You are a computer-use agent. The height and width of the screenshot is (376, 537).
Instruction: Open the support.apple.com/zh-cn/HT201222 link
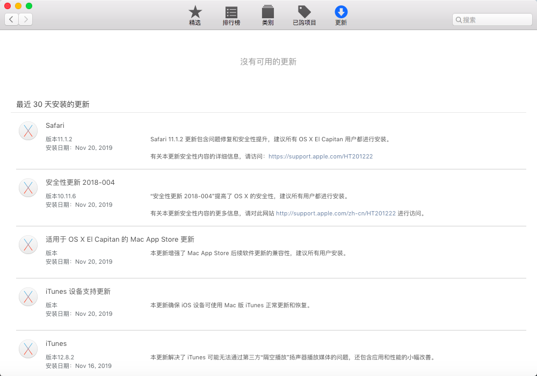pos(336,213)
